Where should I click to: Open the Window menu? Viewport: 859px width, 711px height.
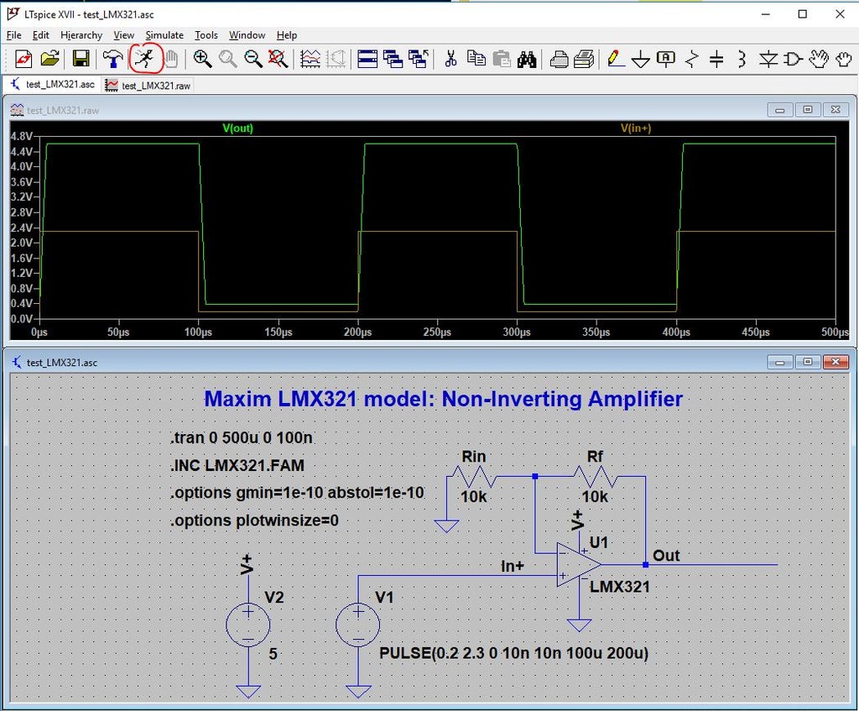pos(247,35)
